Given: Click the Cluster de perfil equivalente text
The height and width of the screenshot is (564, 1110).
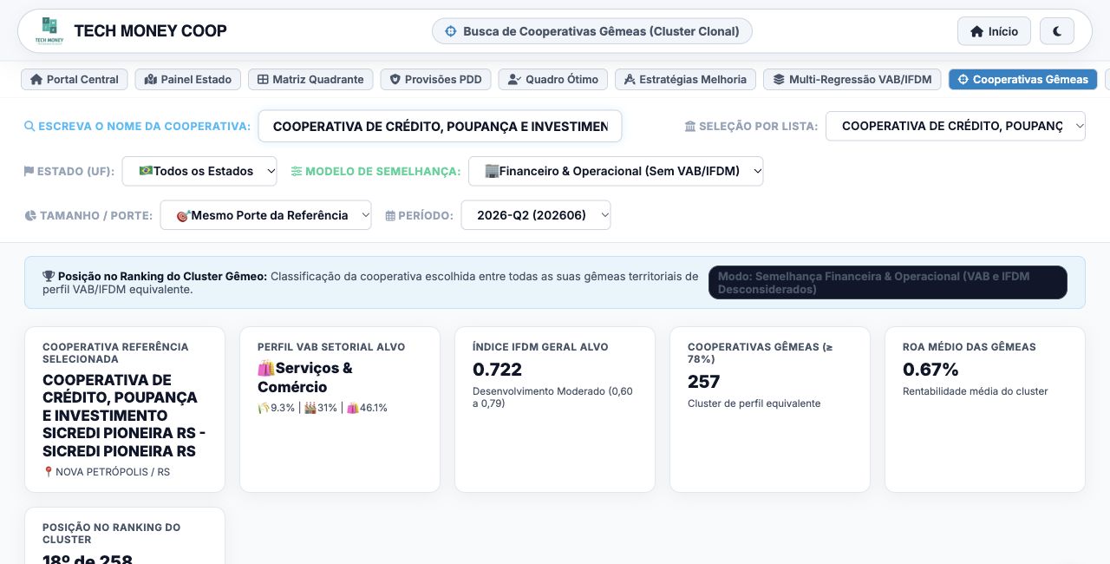Looking at the screenshot, I should (x=754, y=403).
